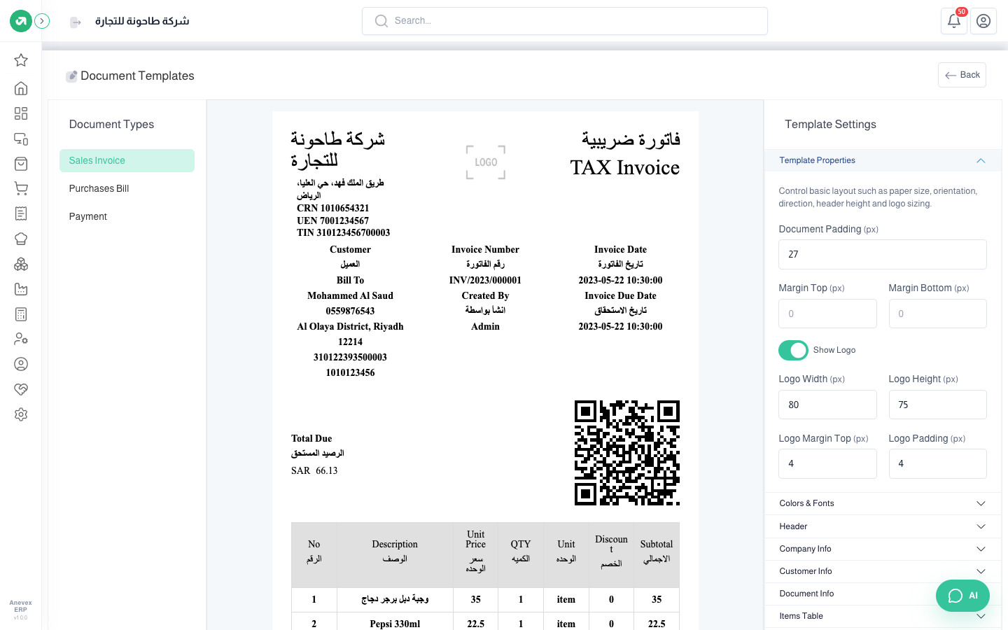Open the receipt icon in the sidebar
Screen dimensions: 1008x630
(21, 213)
